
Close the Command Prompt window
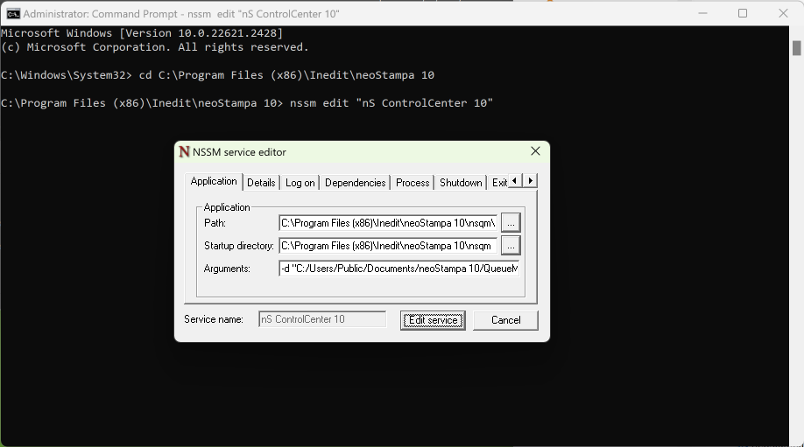pyautogui.click(x=783, y=13)
